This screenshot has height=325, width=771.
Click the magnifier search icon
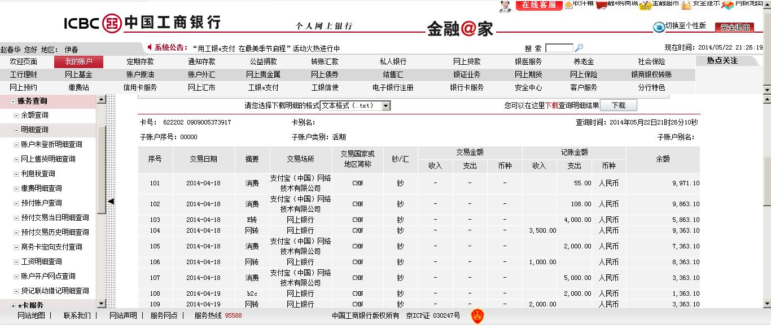point(579,48)
